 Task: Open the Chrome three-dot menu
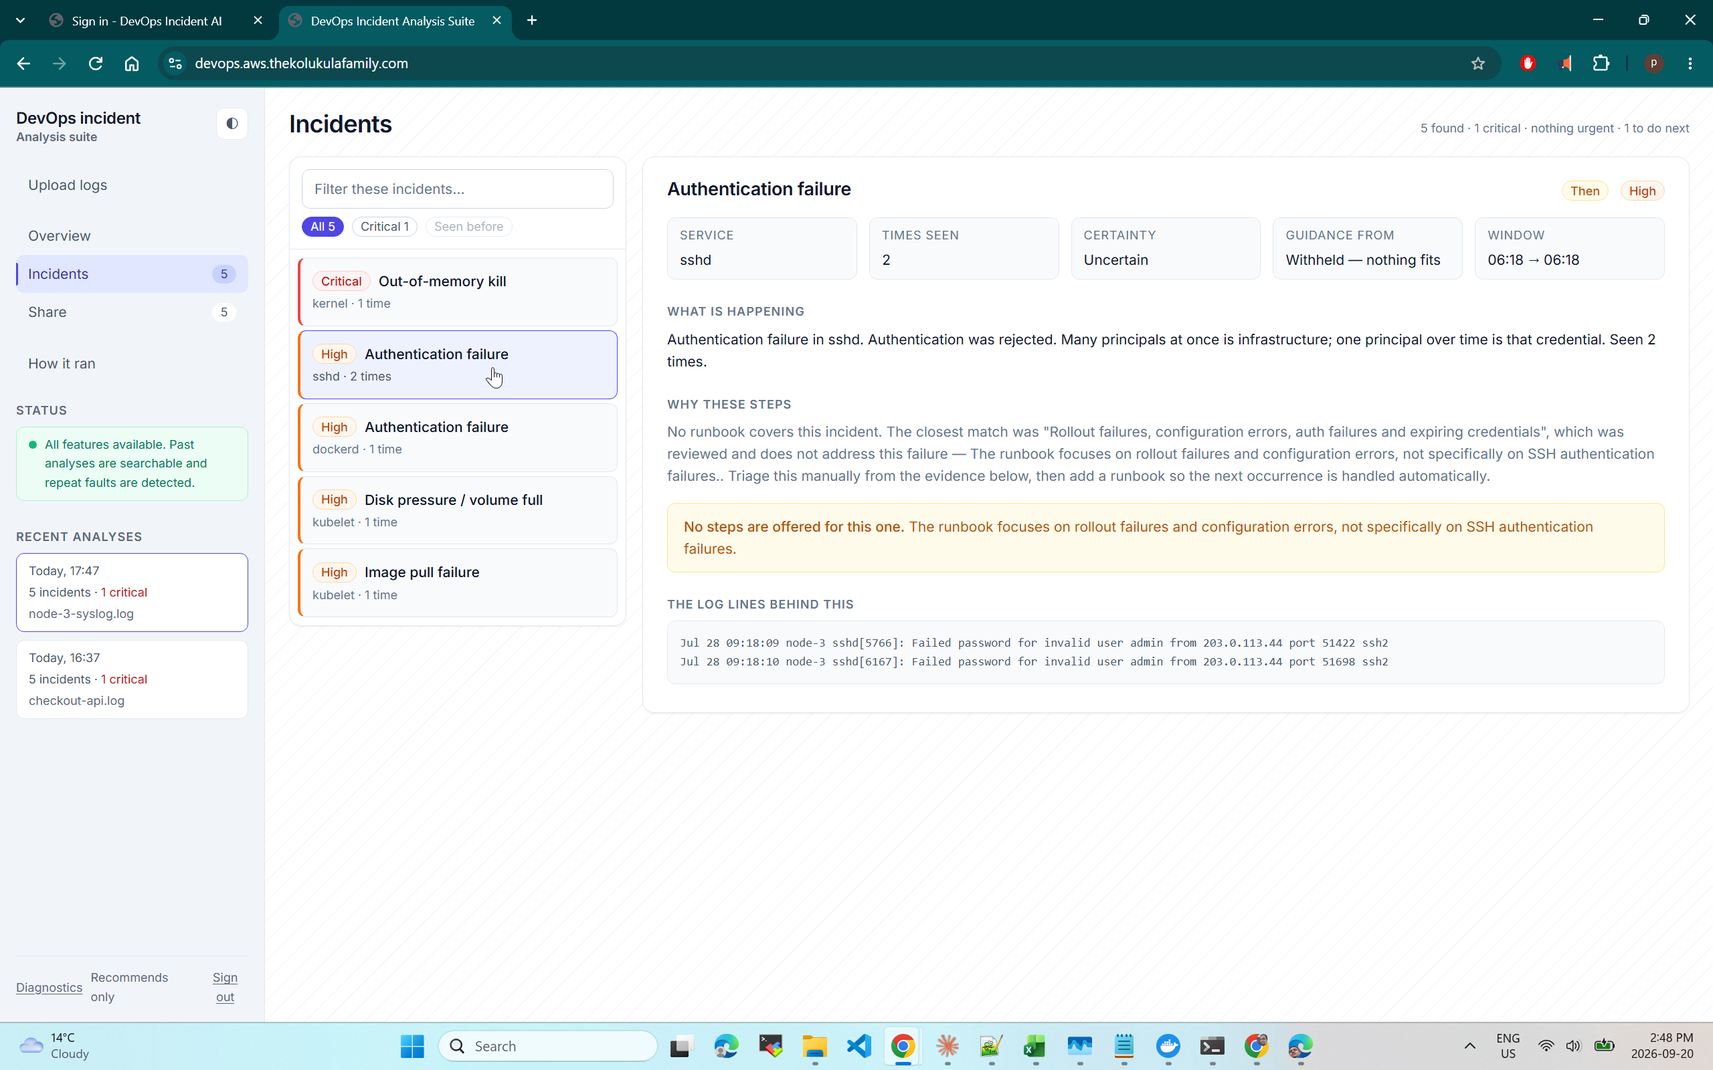point(1690,64)
